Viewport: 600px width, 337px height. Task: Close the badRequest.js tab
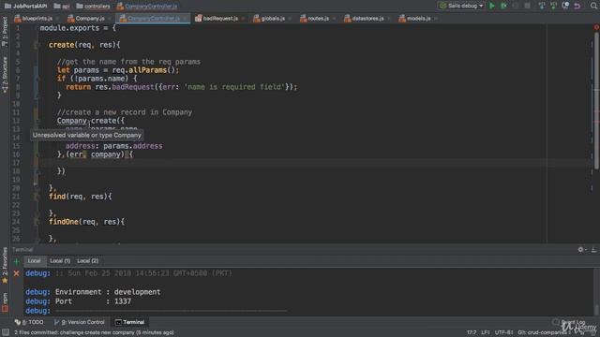point(243,19)
